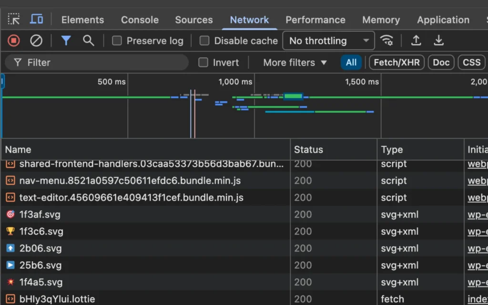Import HAR file with upload icon
Viewport: 488px width, 305px height.
pos(416,41)
